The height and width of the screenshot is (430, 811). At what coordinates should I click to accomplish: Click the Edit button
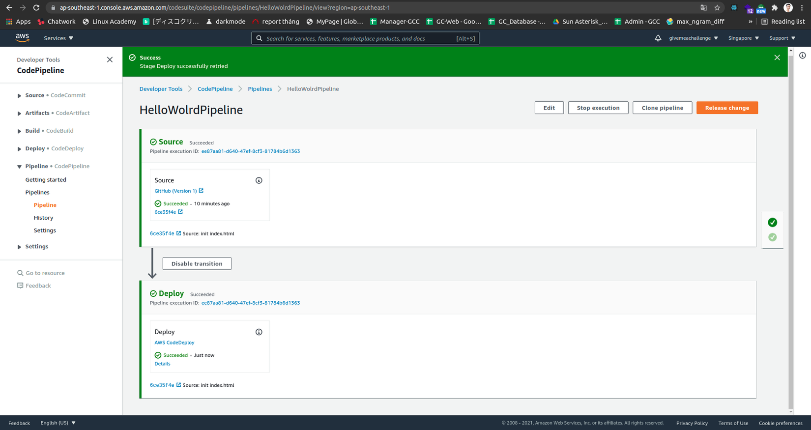(549, 108)
